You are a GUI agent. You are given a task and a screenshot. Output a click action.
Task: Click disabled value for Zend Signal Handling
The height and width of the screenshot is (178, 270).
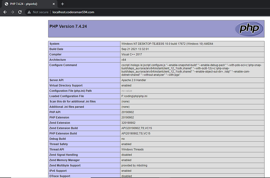click(x=127, y=155)
